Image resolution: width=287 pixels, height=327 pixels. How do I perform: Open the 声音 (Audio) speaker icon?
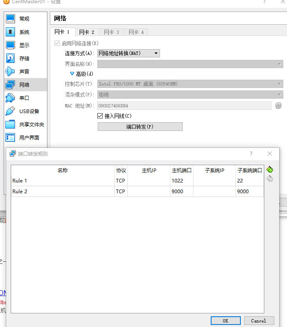(10, 71)
